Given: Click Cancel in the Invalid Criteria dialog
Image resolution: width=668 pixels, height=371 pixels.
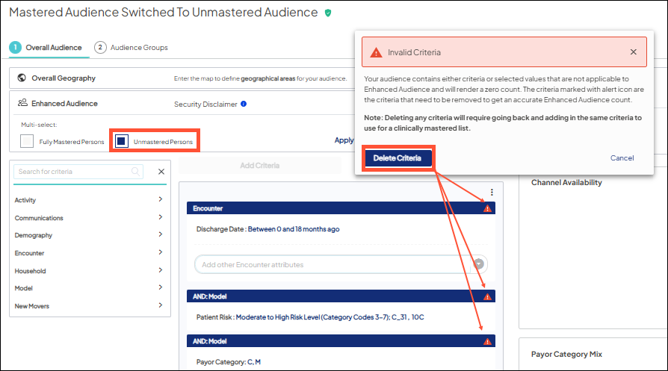Looking at the screenshot, I should coord(622,158).
